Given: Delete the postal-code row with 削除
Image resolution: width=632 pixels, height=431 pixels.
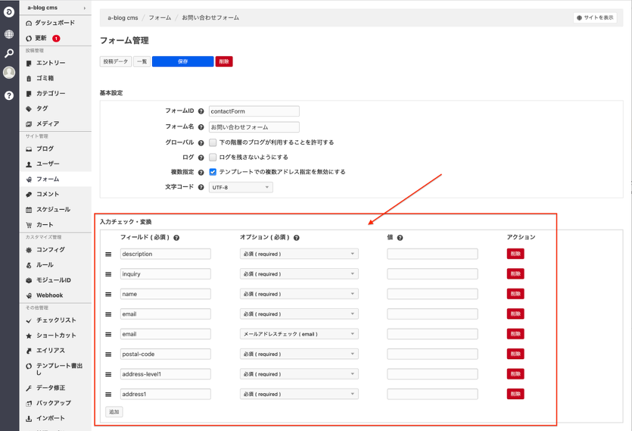Looking at the screenshot, I should pyautogui.click(x=515, y=354).
